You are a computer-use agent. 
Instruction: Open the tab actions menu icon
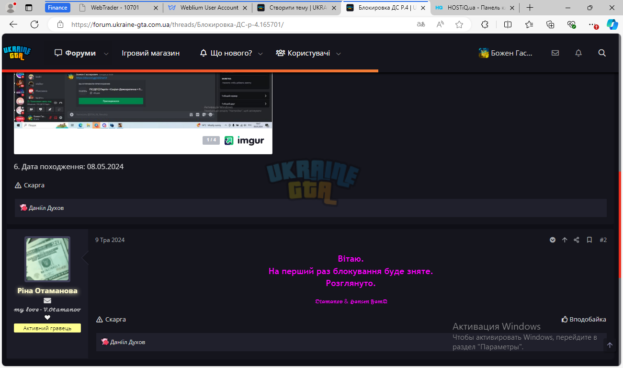click(x=29, y=8)
